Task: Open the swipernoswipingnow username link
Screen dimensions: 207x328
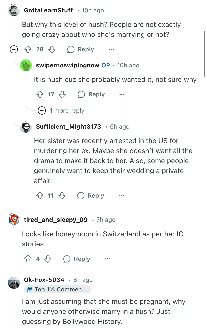Action: [67, 65]
